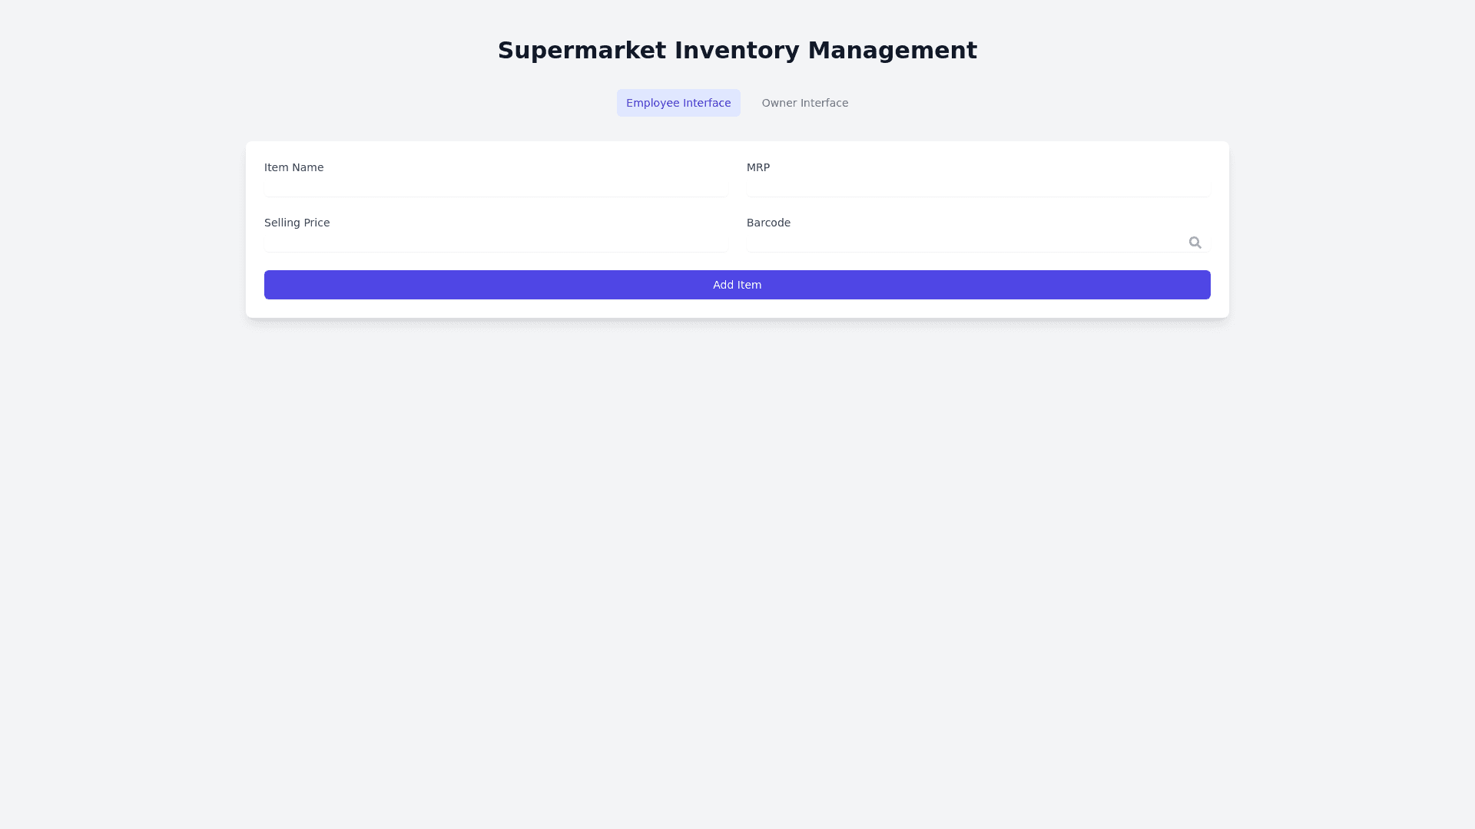Submit the form with the purple Add Item bar
The image size is (1475, 829).
(x=737, y=285)
